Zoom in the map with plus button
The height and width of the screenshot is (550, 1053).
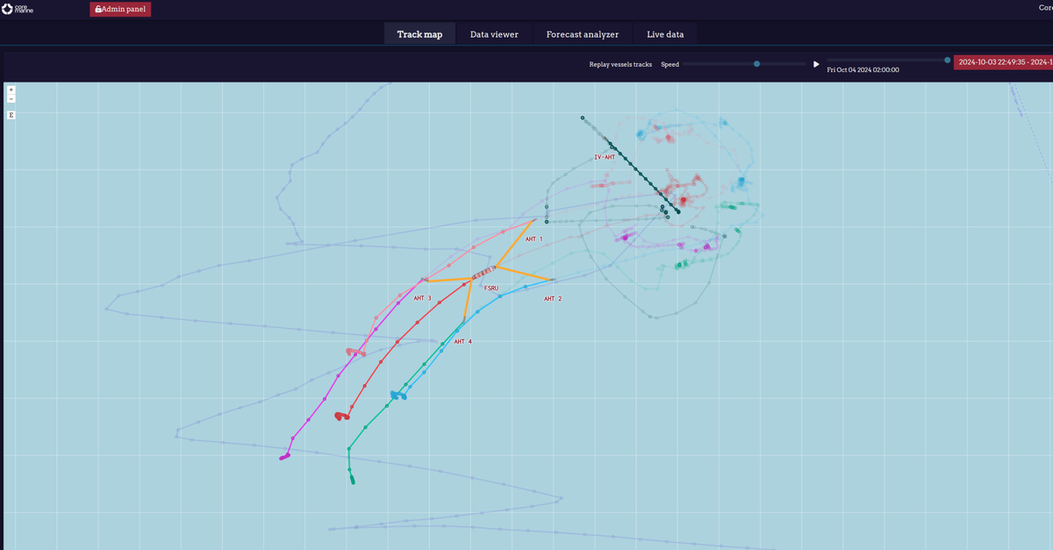click(11, 89)
